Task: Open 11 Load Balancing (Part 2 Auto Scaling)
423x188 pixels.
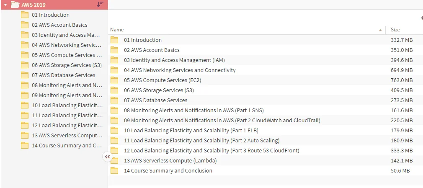Action: point(201,141)
